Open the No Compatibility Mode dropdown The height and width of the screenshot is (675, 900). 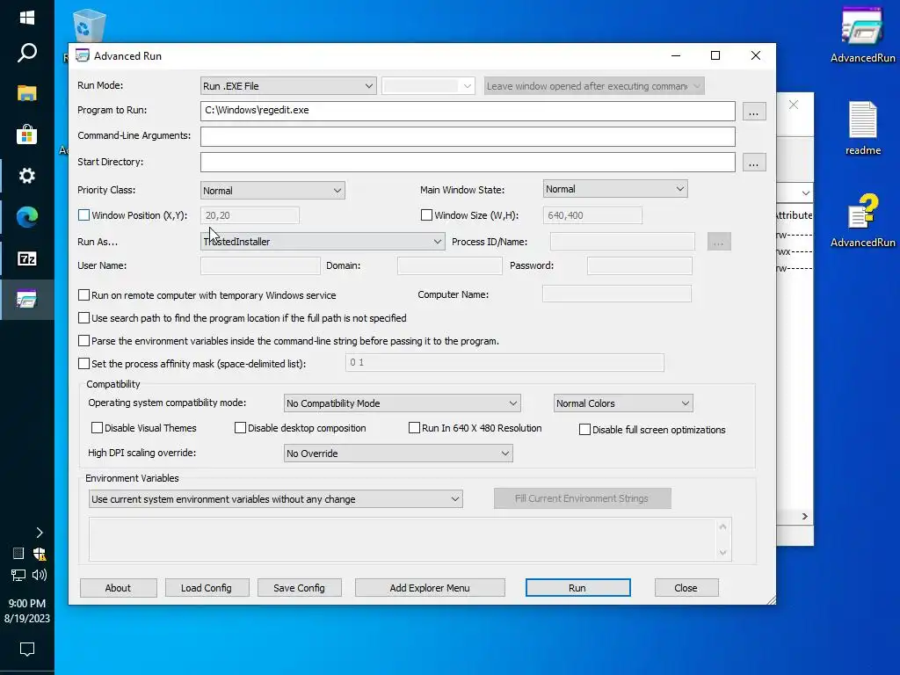point(402,403)
